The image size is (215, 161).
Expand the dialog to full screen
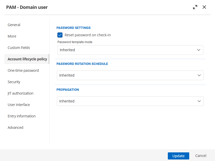(x=195, y=7)
